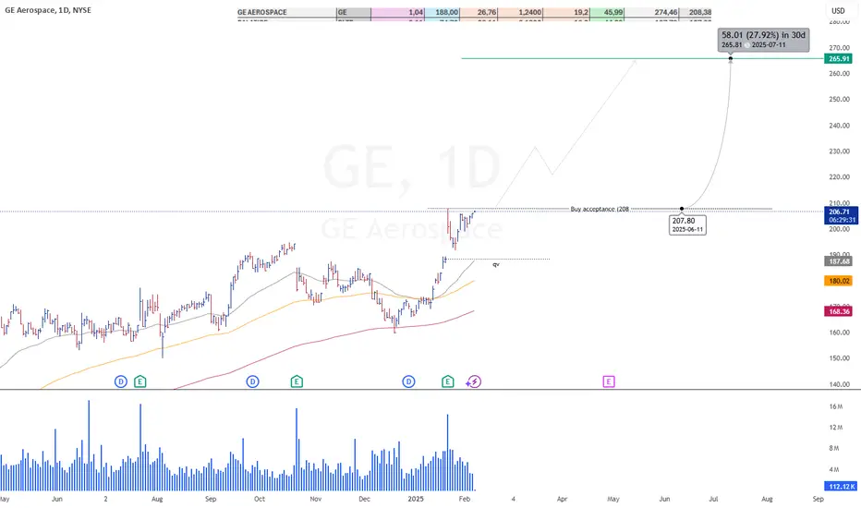Select the 19,2 table cell

566,12
